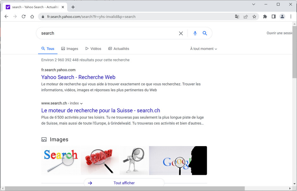Open Le moteur de recherche pour la Suisse
Screen dimensions: 297x191
tap(101, 110)
